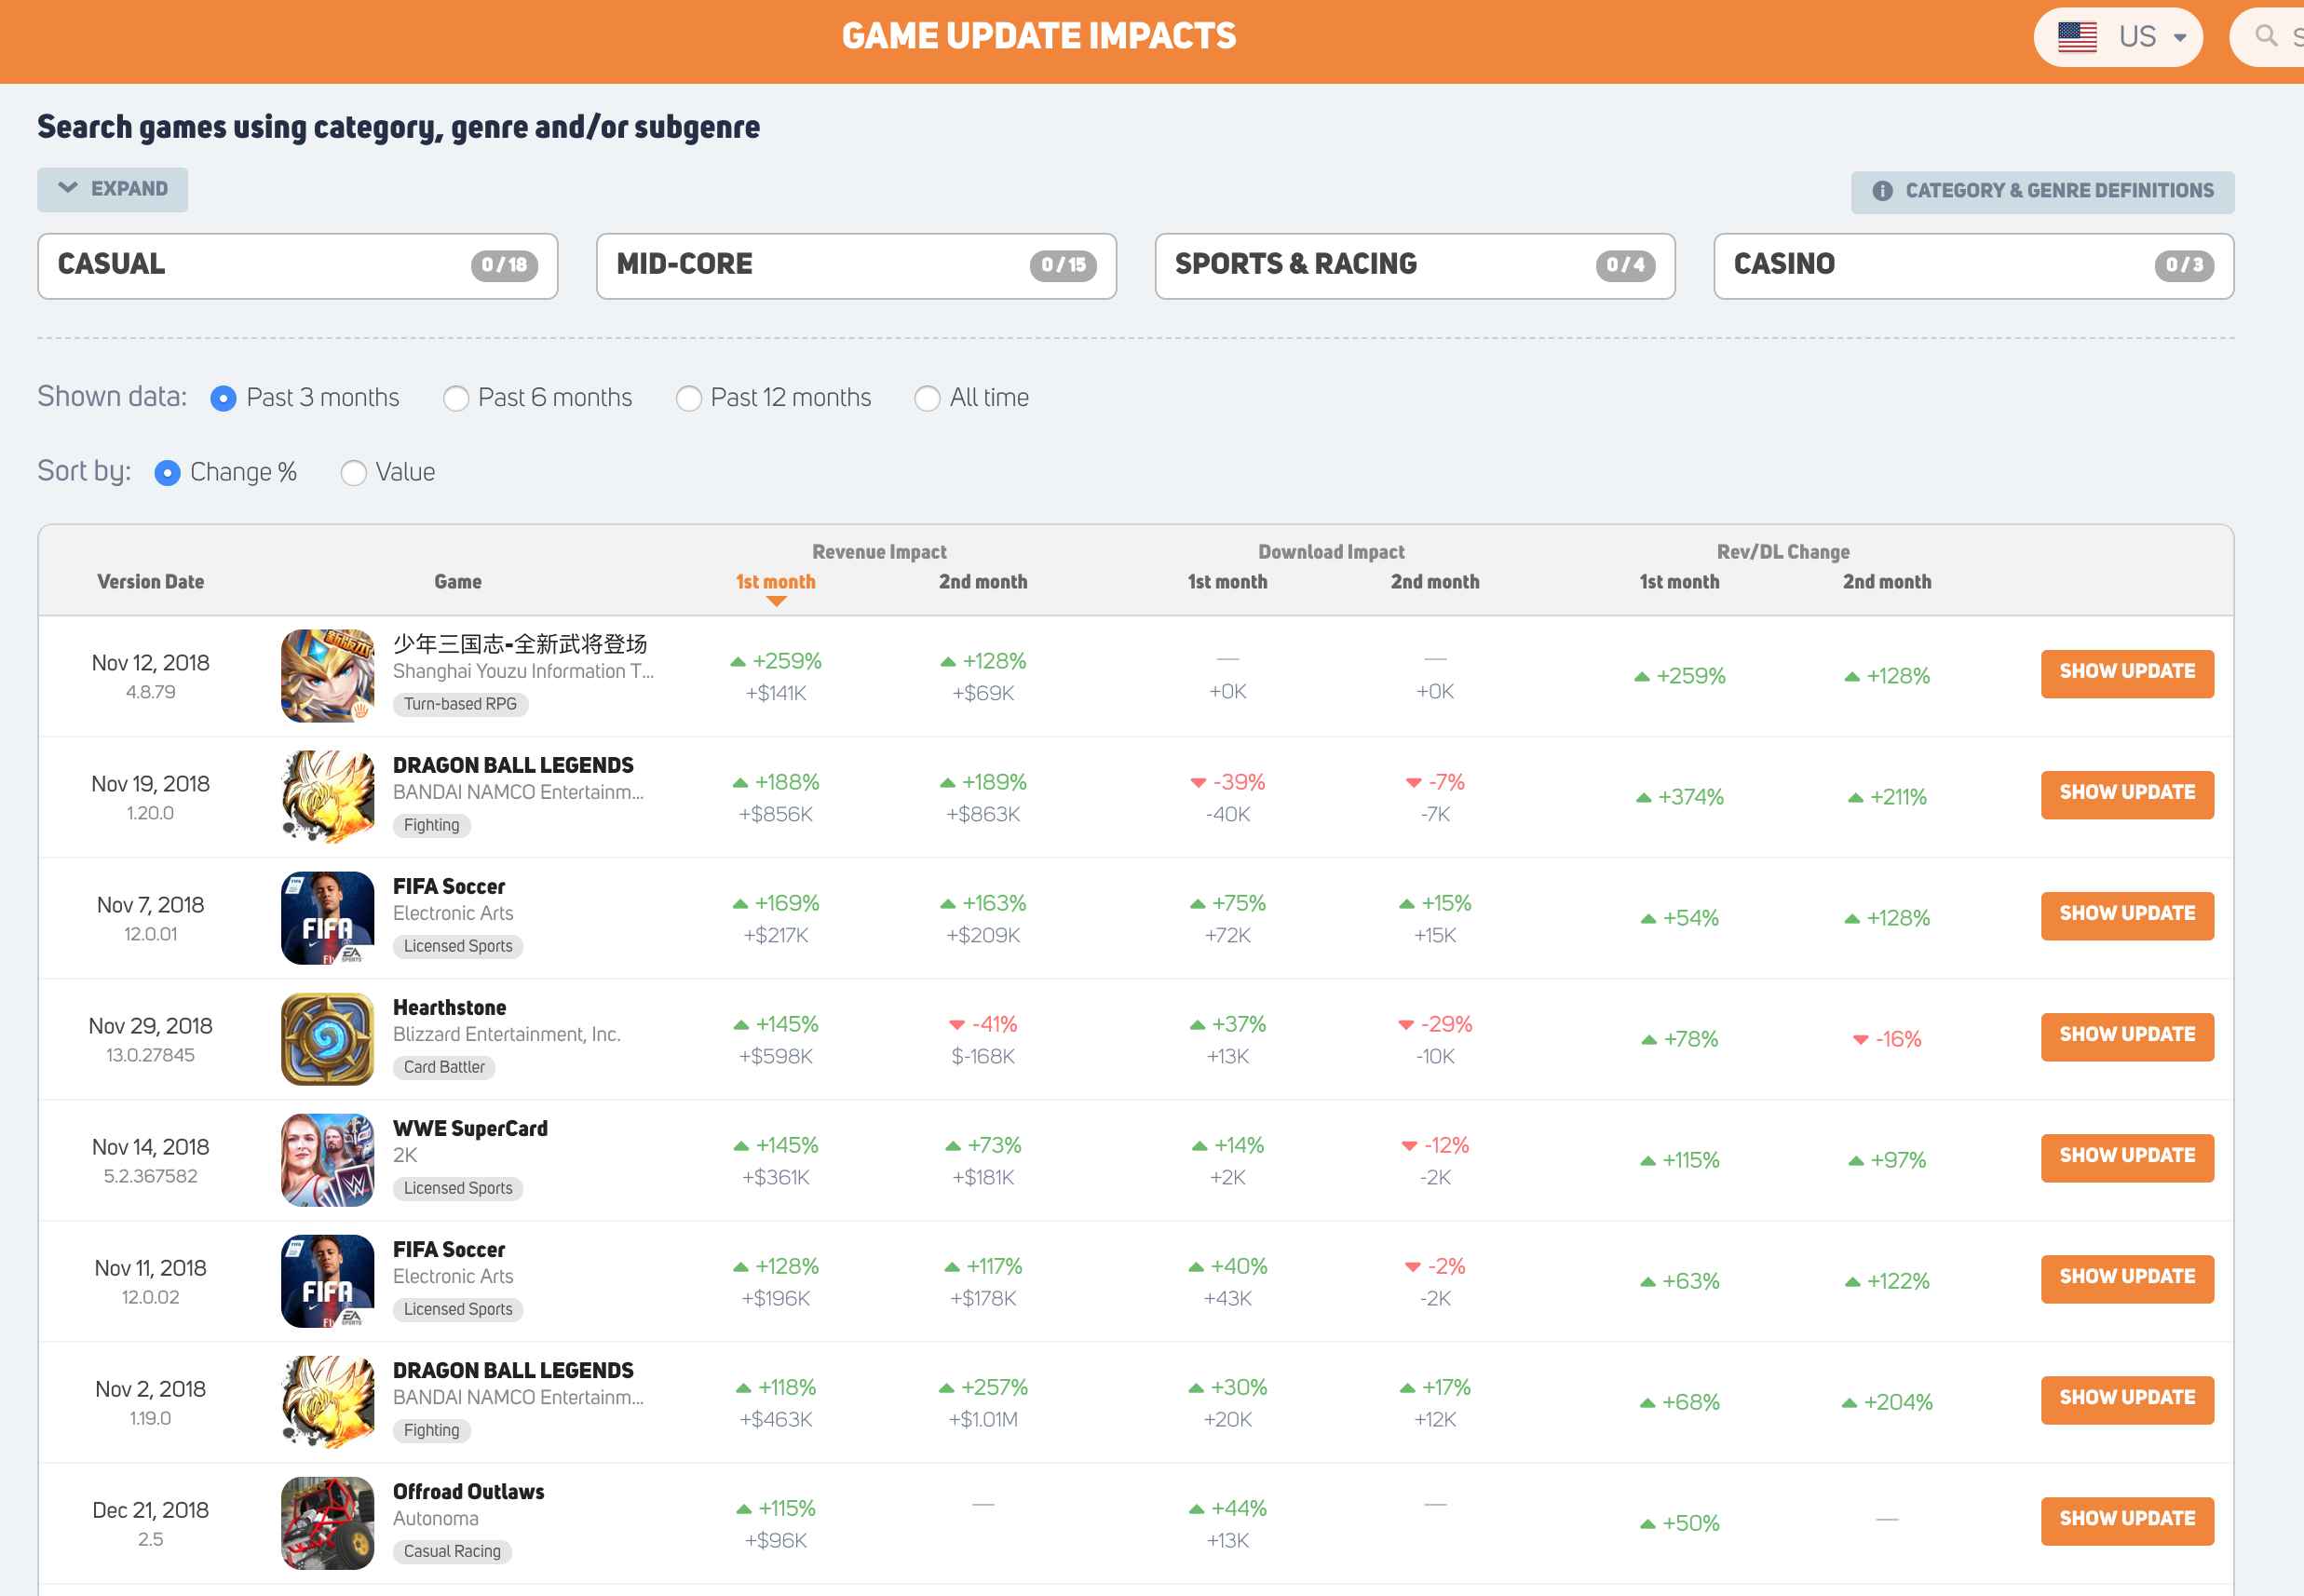Click Dragon Ball Legends icon for version 1.19.0
Image resolution: width=2304 pixels, height=1596 pixels.
point(328,1402)
